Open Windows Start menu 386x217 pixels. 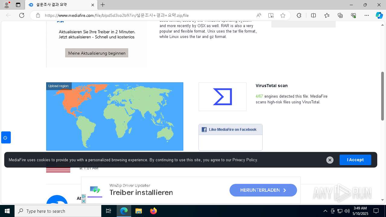point(7,211)
